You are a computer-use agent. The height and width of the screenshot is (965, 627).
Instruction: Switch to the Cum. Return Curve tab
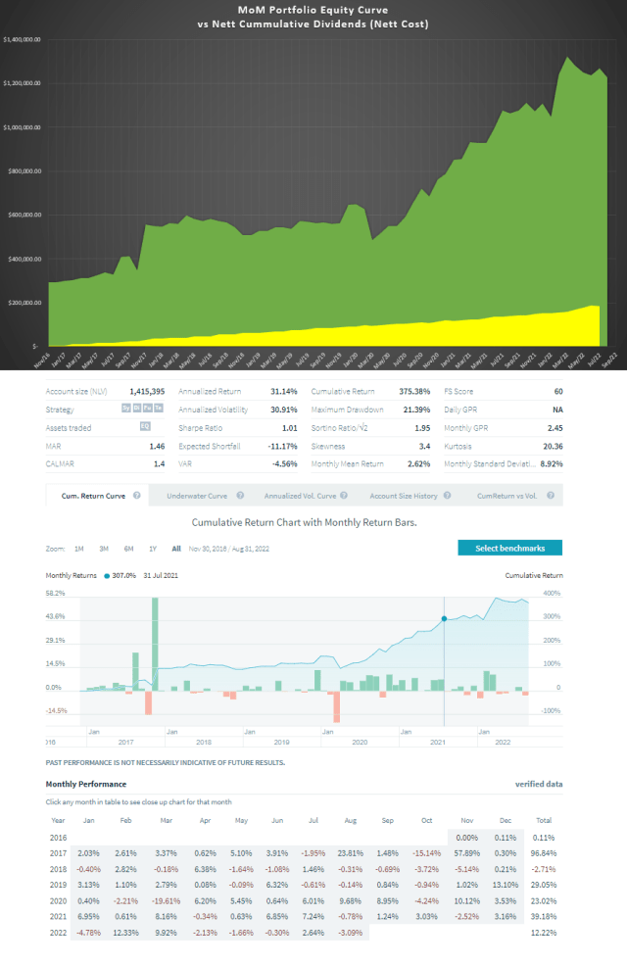pyautogui.click(x=97, y=496)
